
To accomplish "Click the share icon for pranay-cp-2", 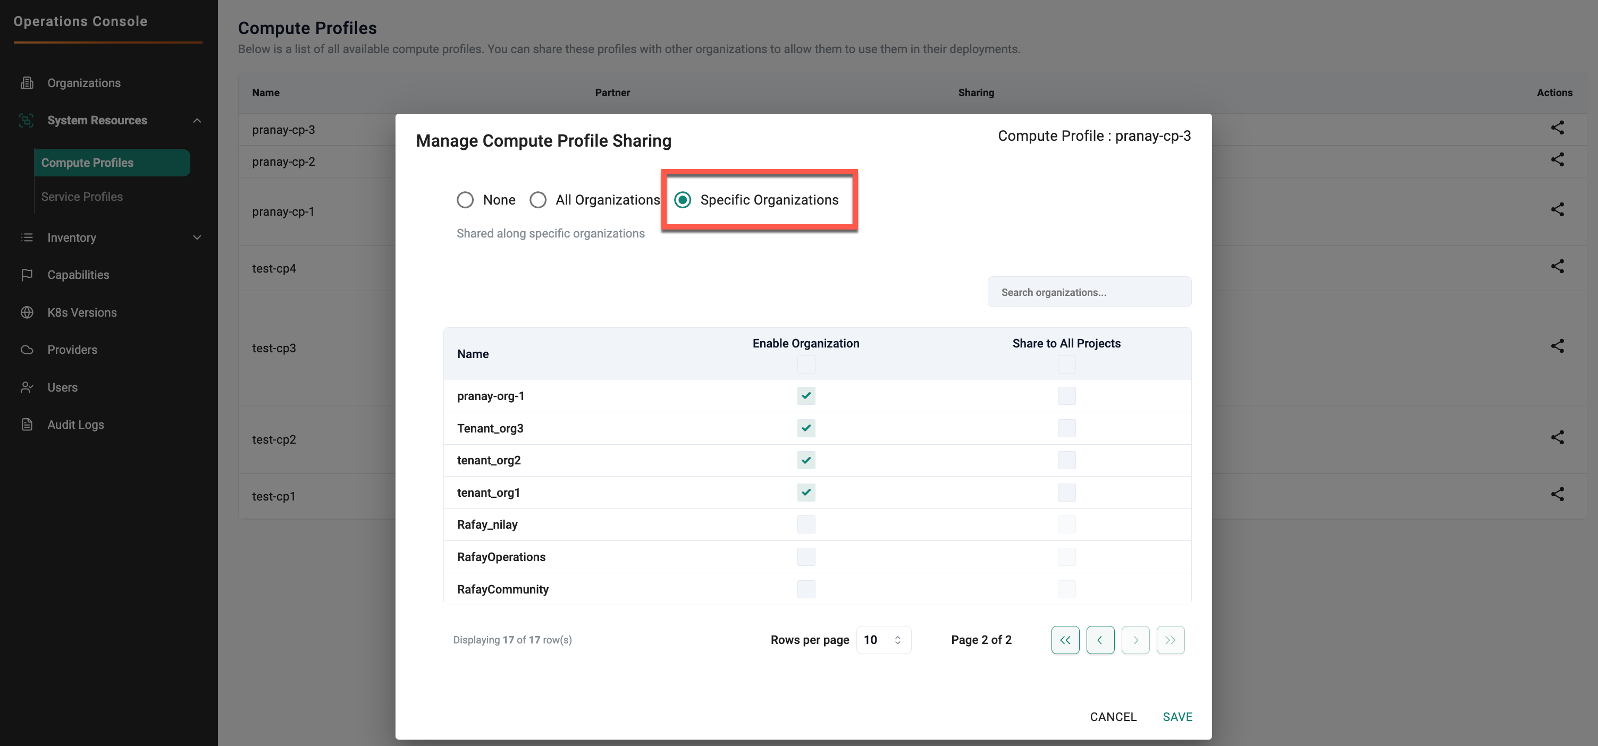I will 1557,159.
